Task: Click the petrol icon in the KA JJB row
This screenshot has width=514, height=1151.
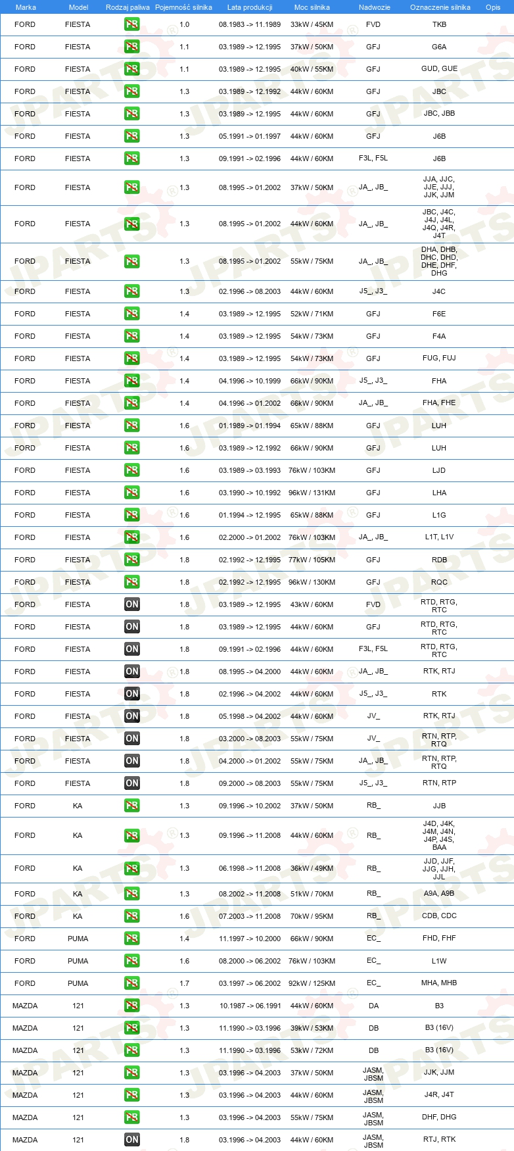Action: click(x=132, y=806)
